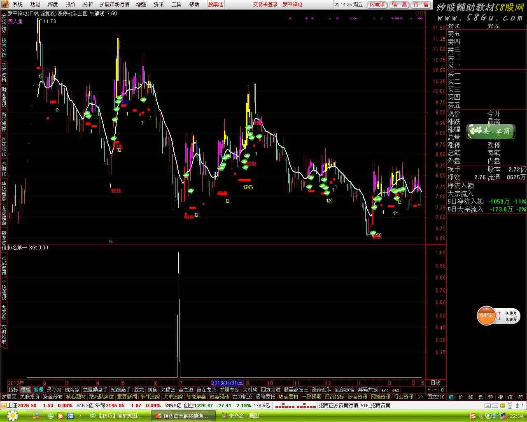Open the 日线 period selector

[435, 383]
